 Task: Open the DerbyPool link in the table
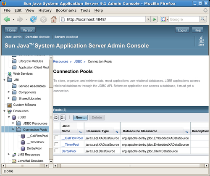point(69,151)
